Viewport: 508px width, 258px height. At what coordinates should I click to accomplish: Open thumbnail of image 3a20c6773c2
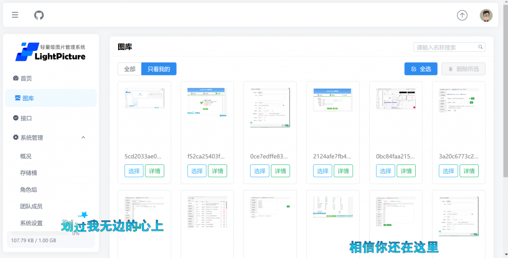pos(458,100)
